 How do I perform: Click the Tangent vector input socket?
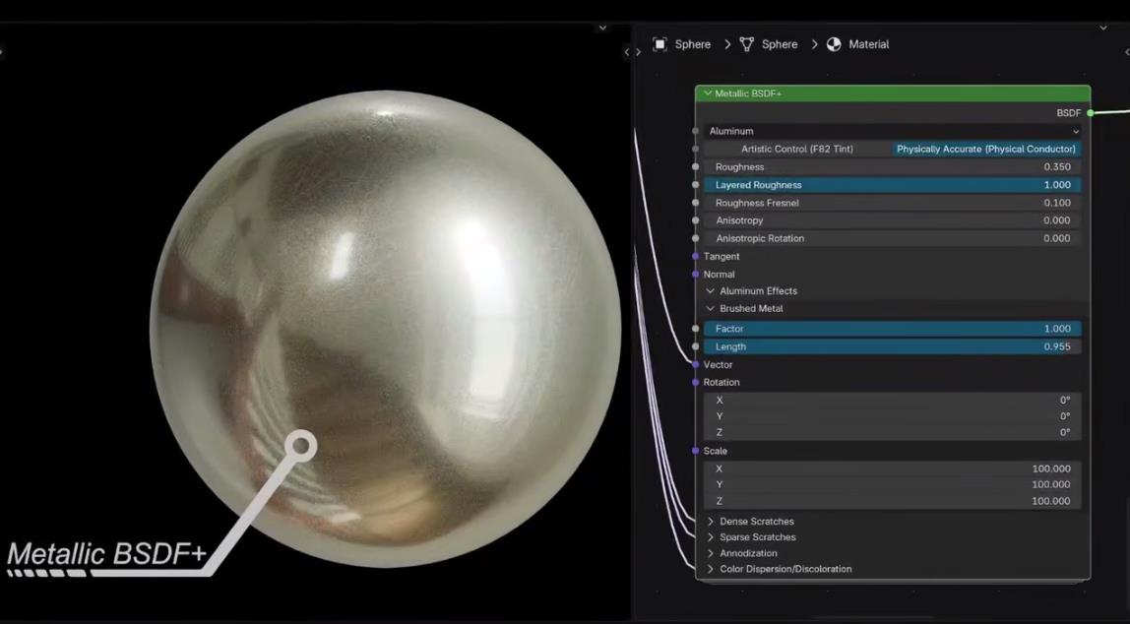click(696, 257)
